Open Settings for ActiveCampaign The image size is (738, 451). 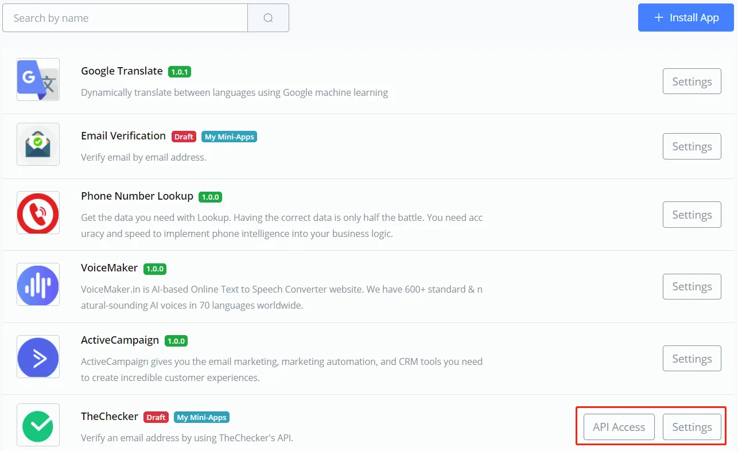click(692, 359)
